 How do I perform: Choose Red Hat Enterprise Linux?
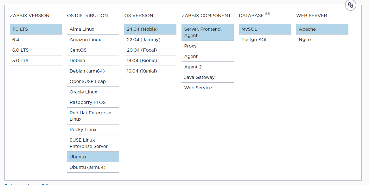pyautogui.click(x=92, y=116)
